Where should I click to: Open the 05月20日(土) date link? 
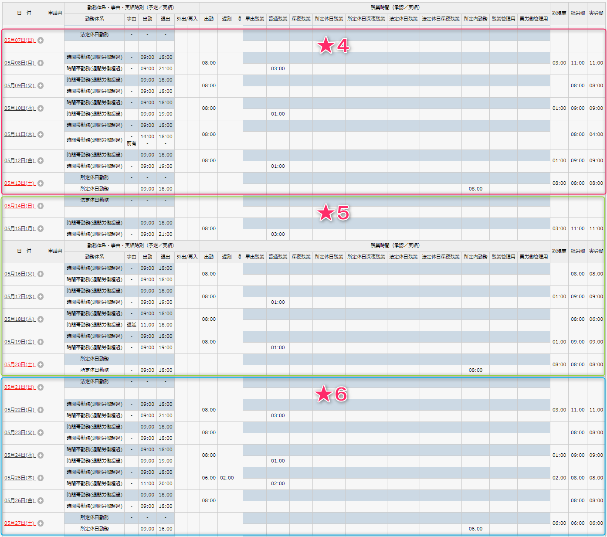click(x=20, y=364)
